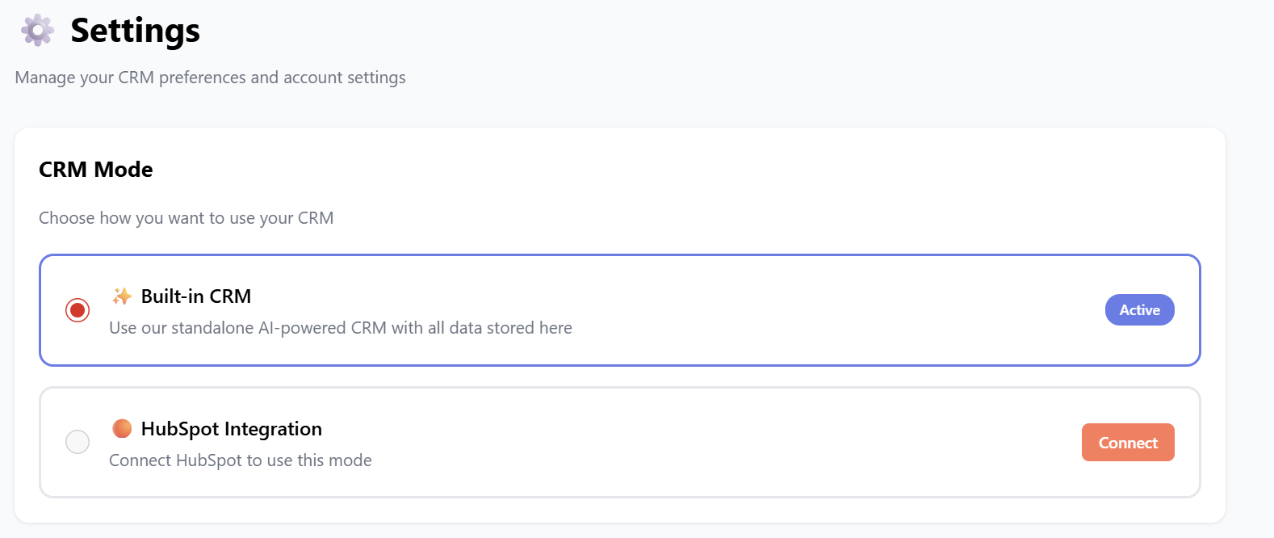
Task: Click empty space inside the HubSpot Integration card
Action: 727,442
